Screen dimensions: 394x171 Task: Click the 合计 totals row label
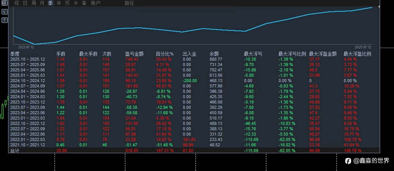(x=15, y=150)
